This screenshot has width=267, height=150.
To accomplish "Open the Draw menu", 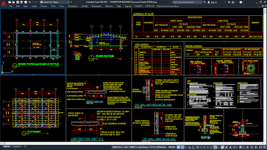I will pos(62,6).
